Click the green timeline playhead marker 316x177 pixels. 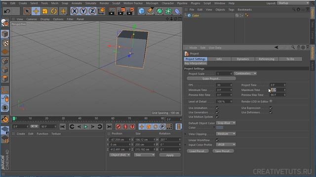coord(14,118)
